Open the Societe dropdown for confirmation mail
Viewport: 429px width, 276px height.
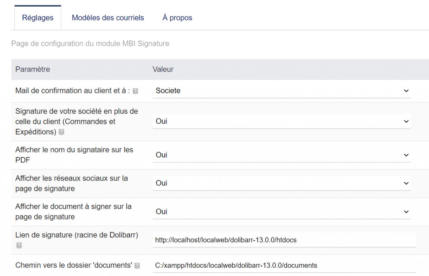pos(281,90)
